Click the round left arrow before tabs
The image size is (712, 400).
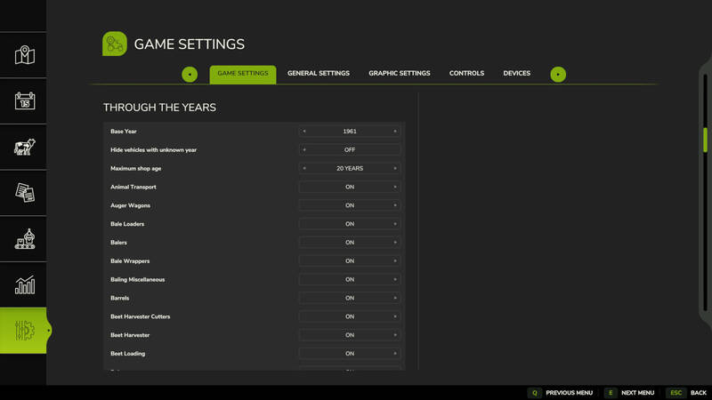[x=190, y=74]
